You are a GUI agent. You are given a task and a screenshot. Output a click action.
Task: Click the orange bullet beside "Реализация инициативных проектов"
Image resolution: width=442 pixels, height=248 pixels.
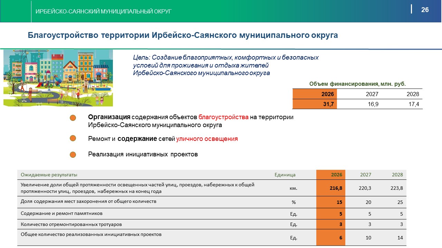pyautogui.click(x=73, y=154)
